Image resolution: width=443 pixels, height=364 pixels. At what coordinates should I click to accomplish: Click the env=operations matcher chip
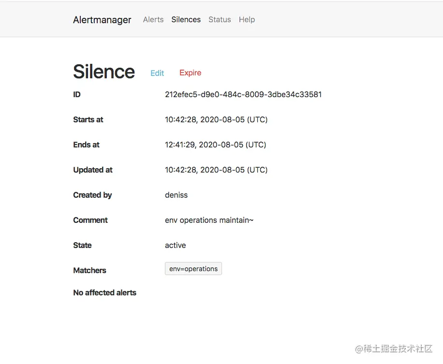[193, 268]
